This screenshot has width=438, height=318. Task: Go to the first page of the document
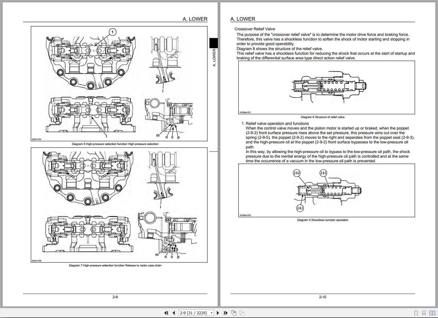[166, 313]
